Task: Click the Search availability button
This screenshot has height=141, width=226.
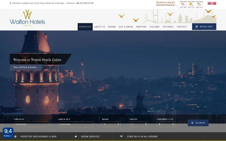Action: 198,123
